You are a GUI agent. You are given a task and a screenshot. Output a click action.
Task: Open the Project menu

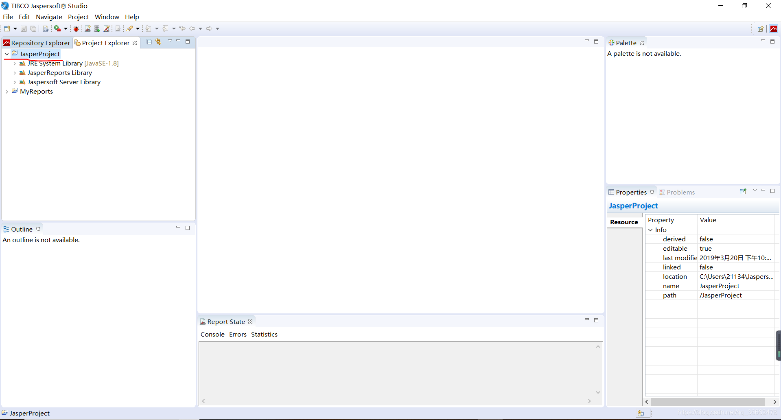coord(79,17)
